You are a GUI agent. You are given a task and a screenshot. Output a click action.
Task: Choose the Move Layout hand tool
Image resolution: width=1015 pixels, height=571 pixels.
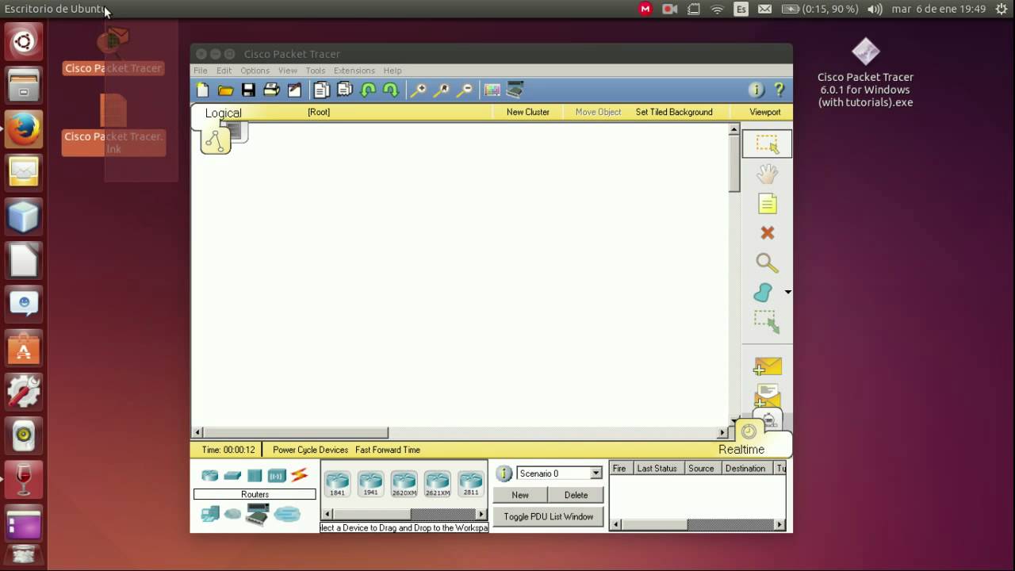[x=767, y=174]
